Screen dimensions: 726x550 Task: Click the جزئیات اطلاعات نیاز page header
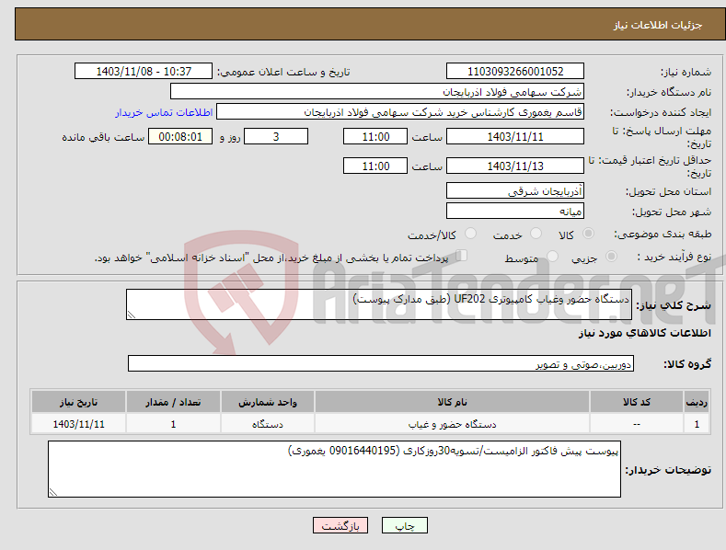point(658,25)
